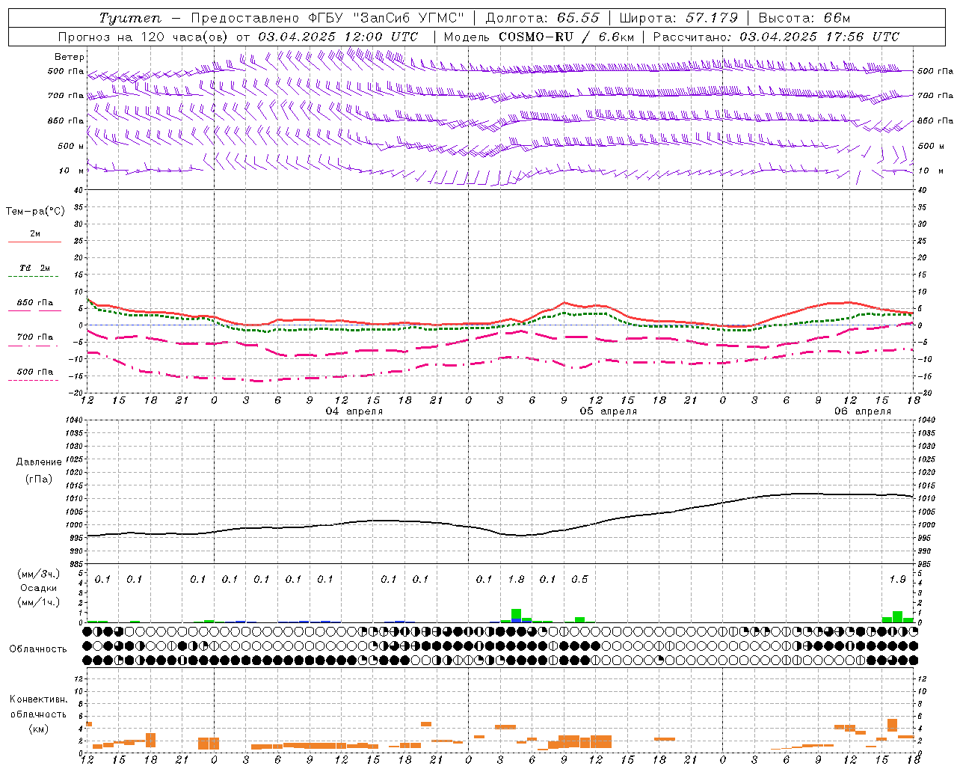Click the "Tyumen" station title
This screenshot has height=766, width=957.
pos(130,18)
